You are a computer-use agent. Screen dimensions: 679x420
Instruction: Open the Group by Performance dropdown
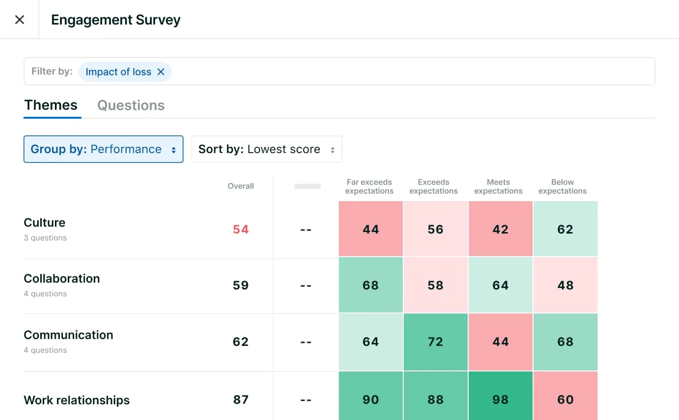pos(104,149)
